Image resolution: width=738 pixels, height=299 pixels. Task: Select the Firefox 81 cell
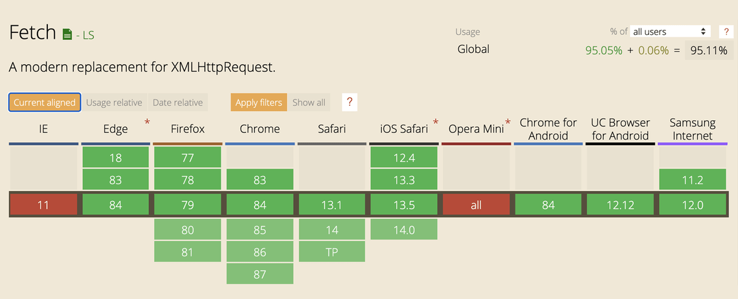click(x=187, y=252)
